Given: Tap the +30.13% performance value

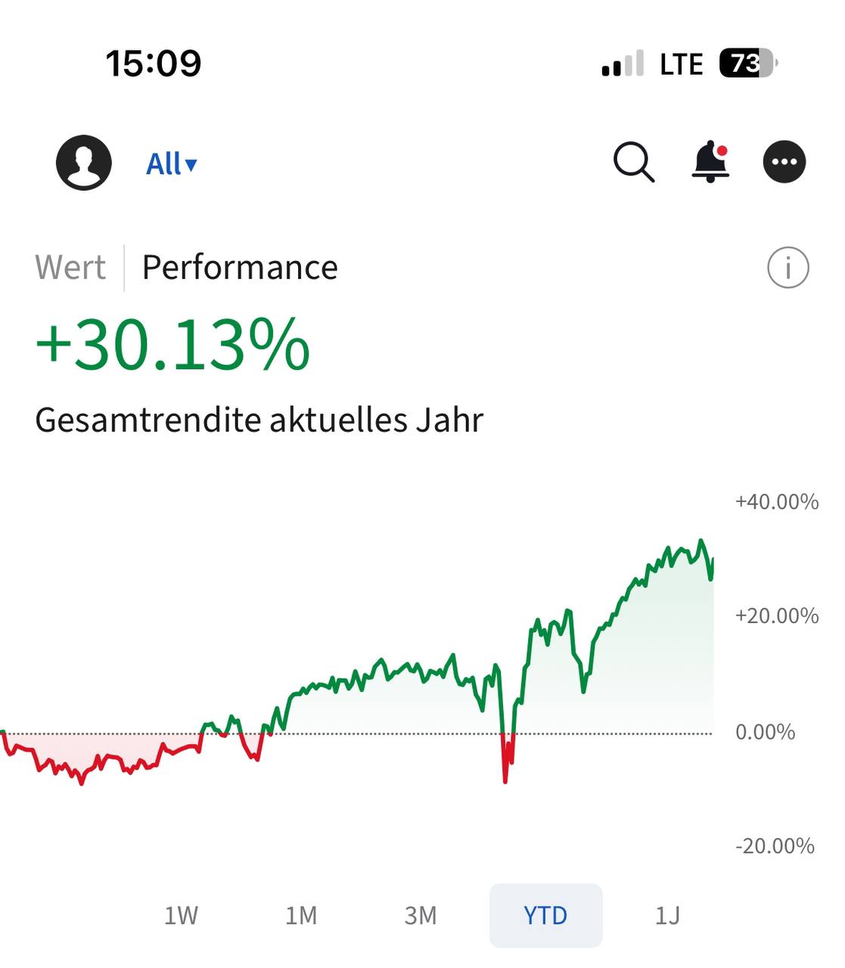Looking at the screenshot, I should (x=172, y=346).
